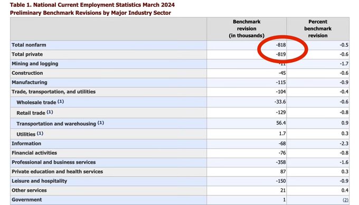Select the -0.8 Financial activities percent

(344, 153)
